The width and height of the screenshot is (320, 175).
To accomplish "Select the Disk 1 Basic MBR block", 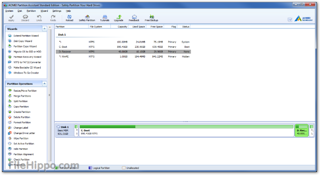I will tap(64, 130).
